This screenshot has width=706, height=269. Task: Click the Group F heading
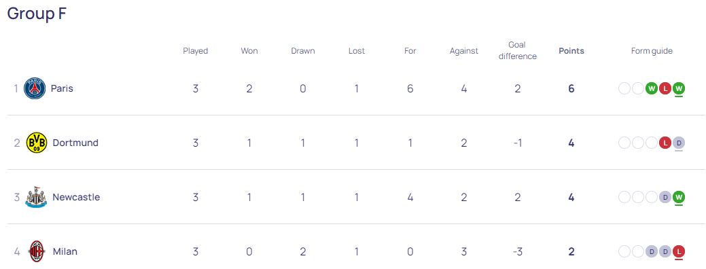tap(37, 13)
